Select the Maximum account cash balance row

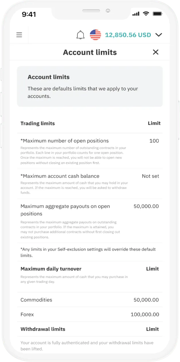[x=60, y=176]
